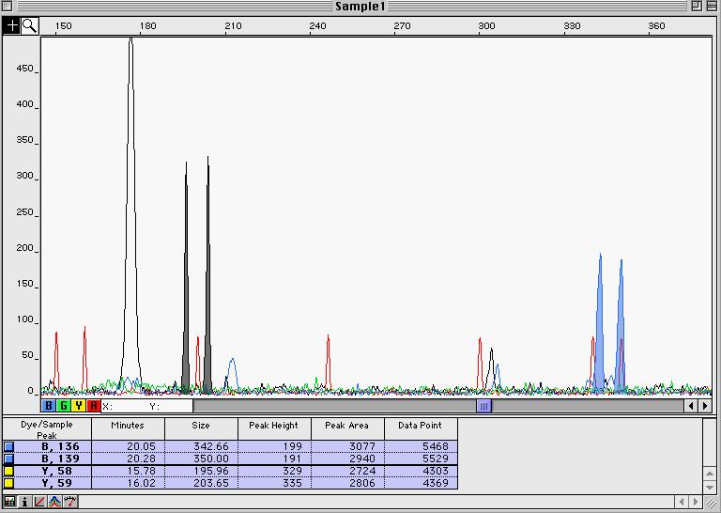The width and height of the screenshot is (721, 513).
Task: Toggle the yellow (Y) dye display
Action: pyautogui.click(x=79, y=406)
